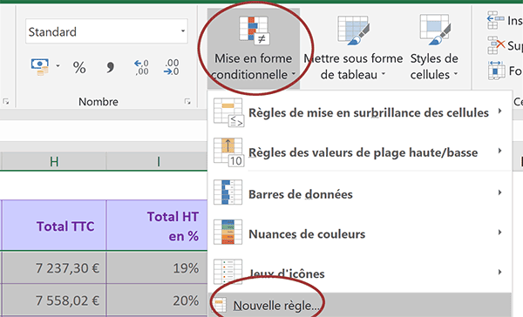523x317 pixels.
Task: Choose Nouvelle règle... menu entry
Action: click(359, 305)
